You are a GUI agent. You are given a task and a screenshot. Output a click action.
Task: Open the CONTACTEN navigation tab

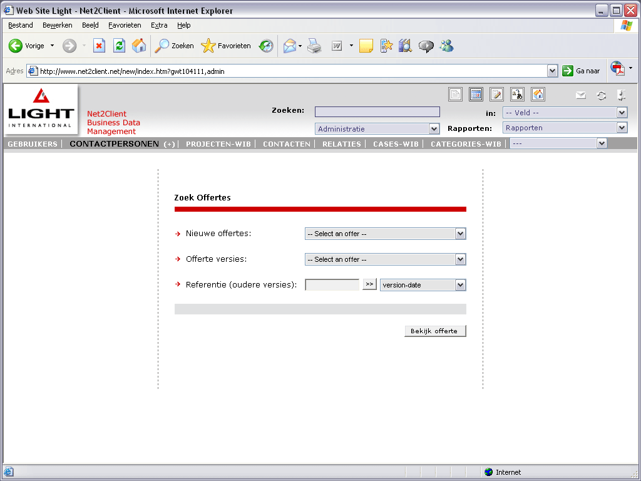click(x=287, y=144)
